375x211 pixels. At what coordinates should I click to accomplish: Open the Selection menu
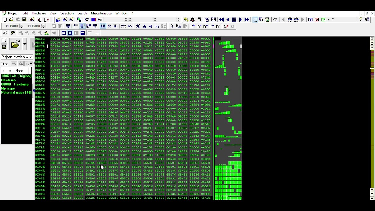click(x=67, y=13)
